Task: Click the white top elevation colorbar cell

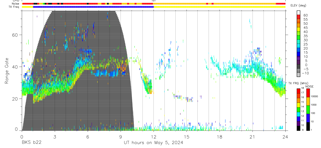Action: (299, 13)
